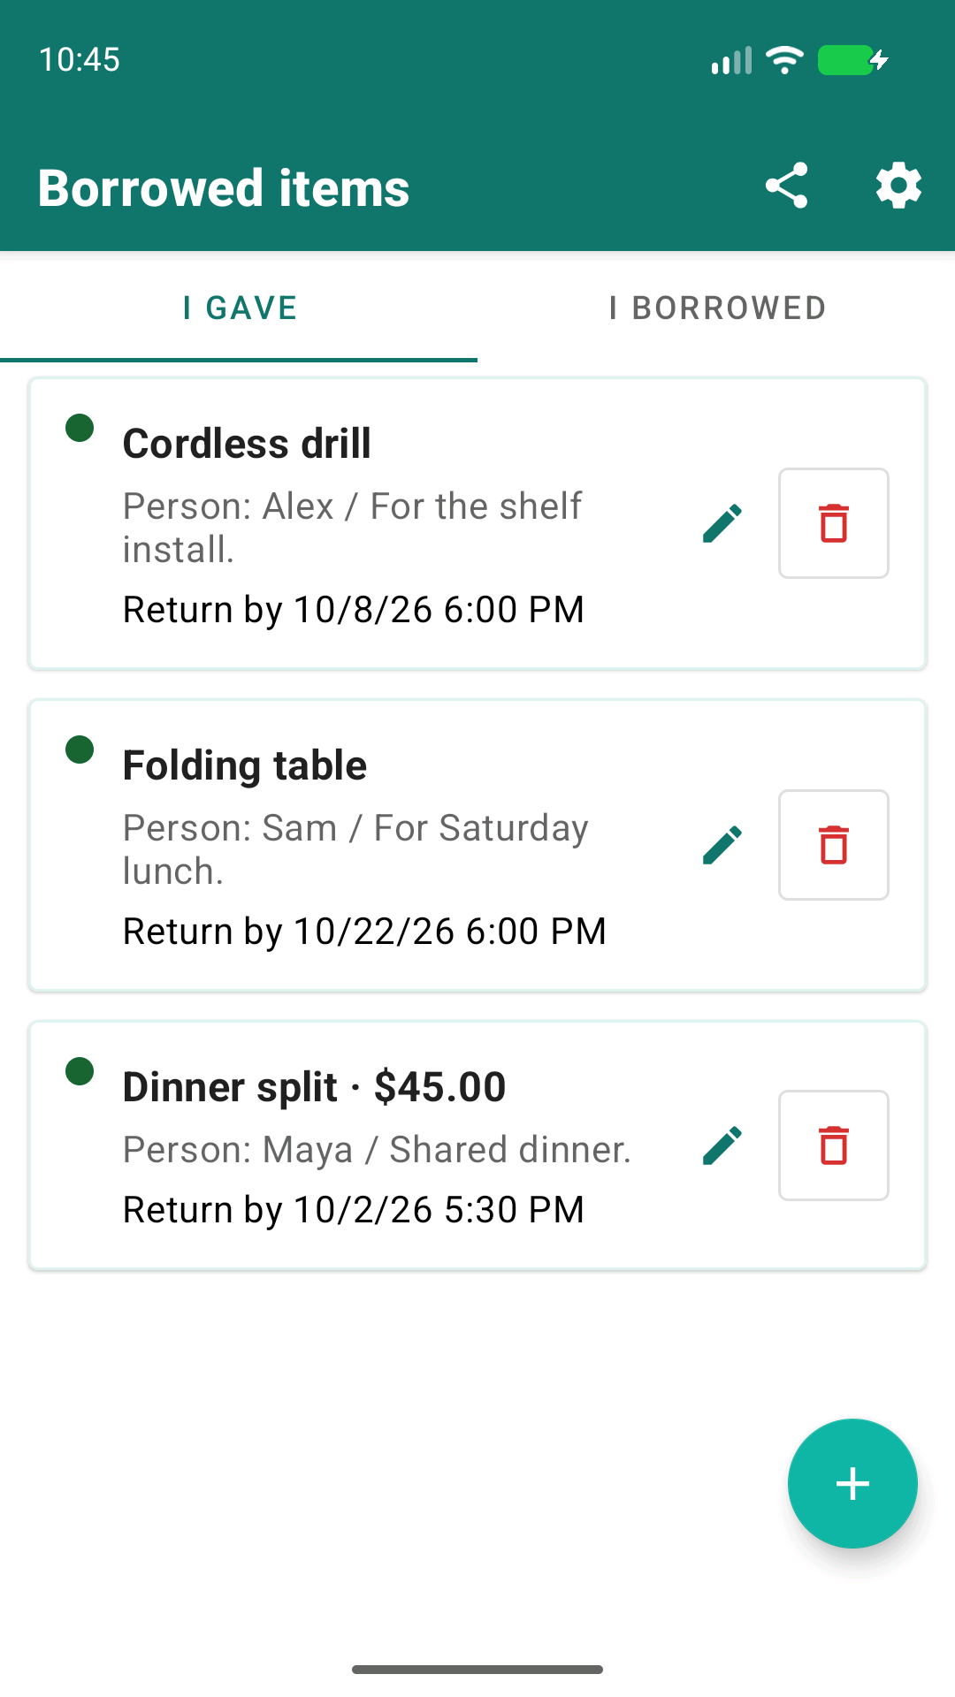Toggle the Folding table status dot

point(80,750)
